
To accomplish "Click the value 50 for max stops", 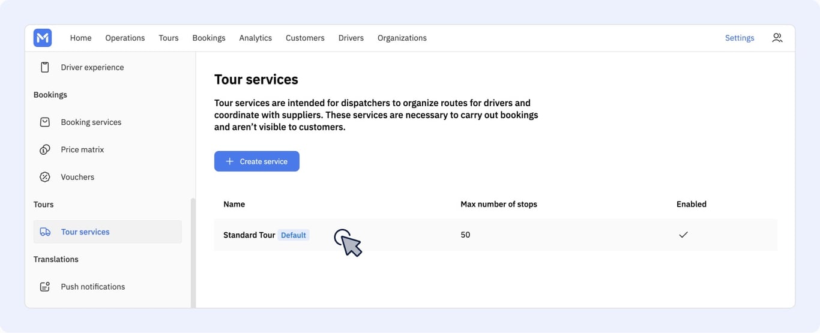I will coord(465,235).
